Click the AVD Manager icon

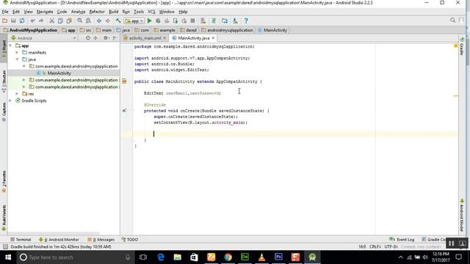pyautogui.click(x=203, y=21)
